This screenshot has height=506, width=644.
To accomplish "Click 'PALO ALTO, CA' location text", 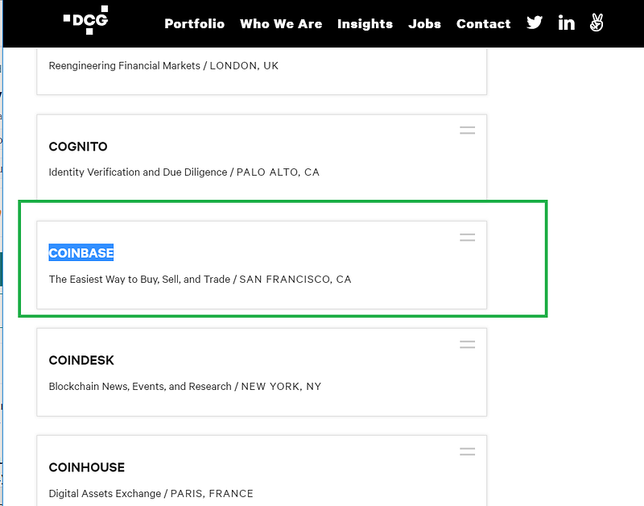I will pyautogui.click(x=278, y=172).
